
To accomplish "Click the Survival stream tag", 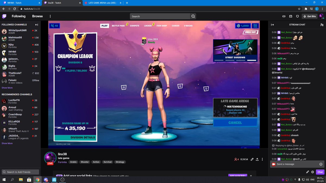I will click(108, 162).
